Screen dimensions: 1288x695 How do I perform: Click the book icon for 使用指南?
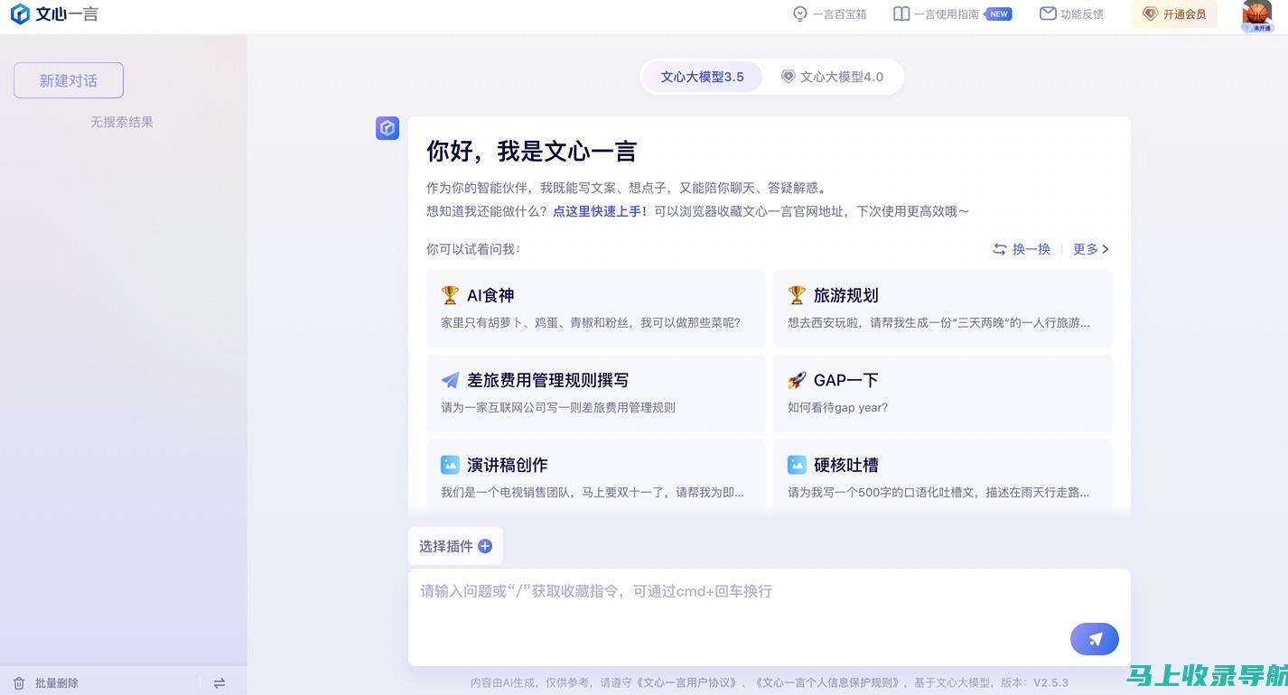(x=901, y=14)
